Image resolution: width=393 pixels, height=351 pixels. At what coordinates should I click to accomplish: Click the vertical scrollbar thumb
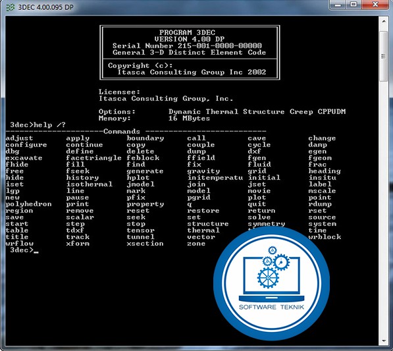[384, 56]
